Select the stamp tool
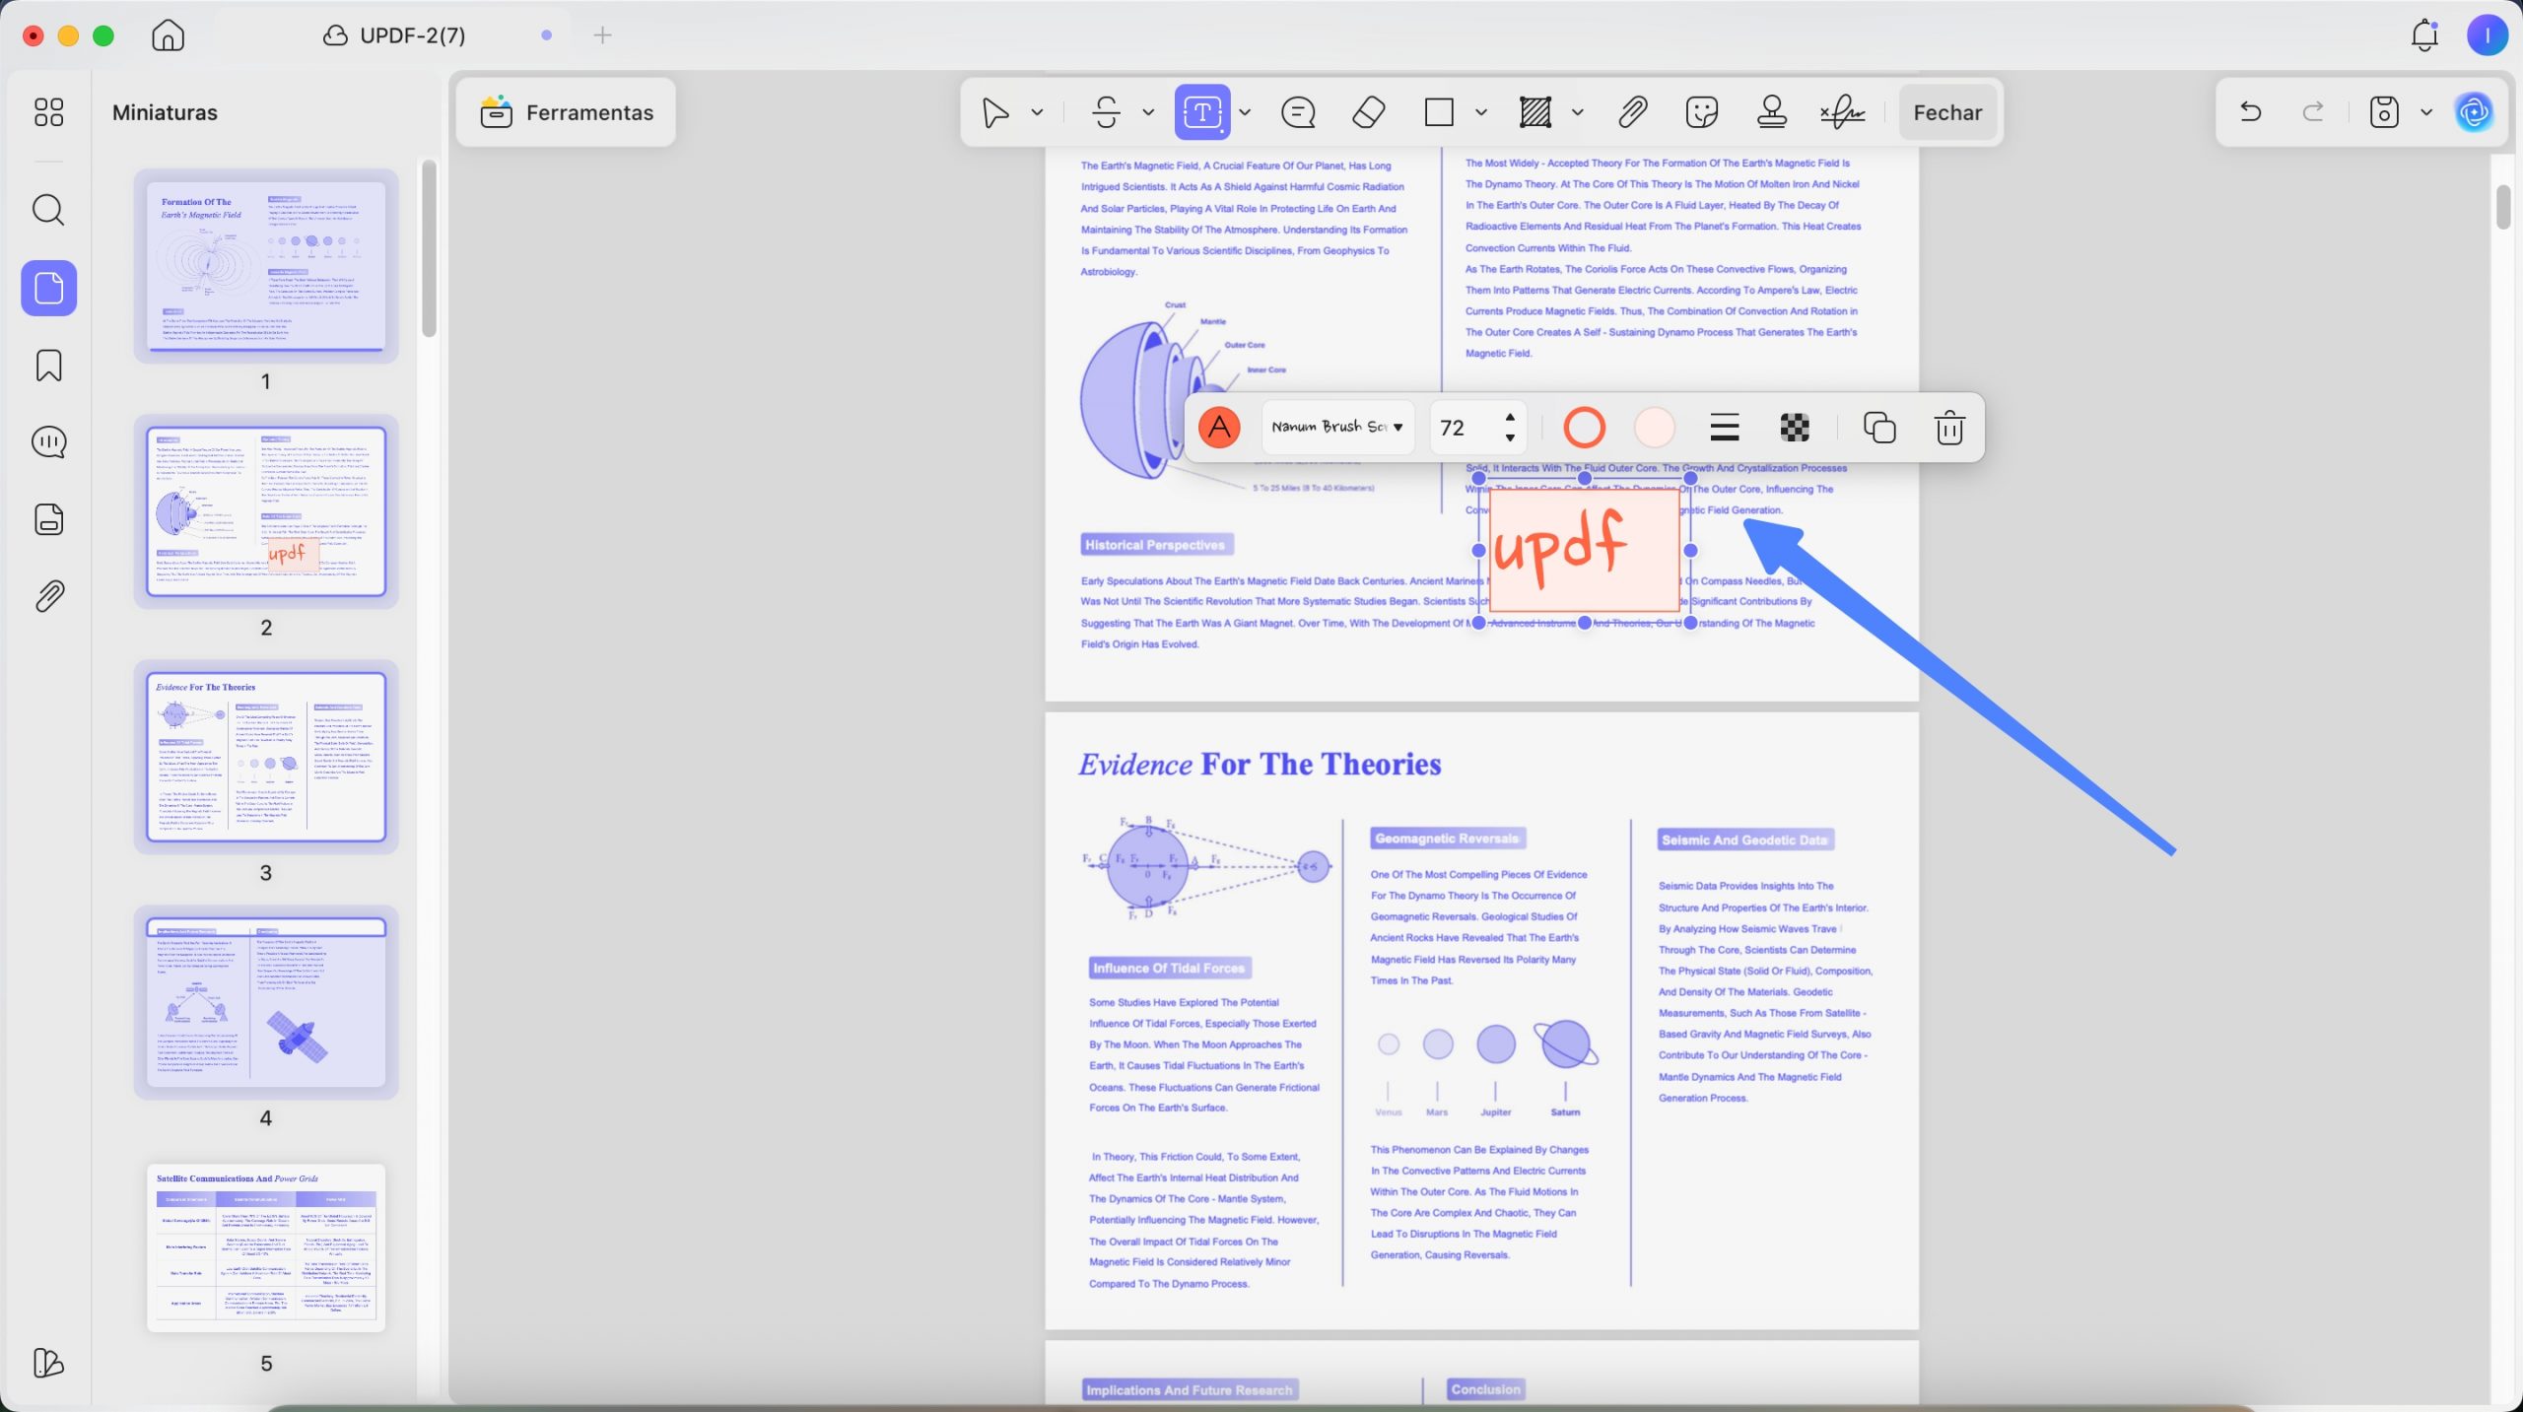The width and height of the screenshot is (2523, 1412). (1772, 112)
